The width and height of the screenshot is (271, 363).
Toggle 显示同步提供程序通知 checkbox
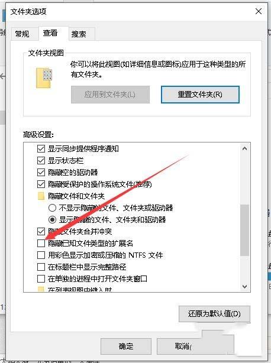click(41, 148)
